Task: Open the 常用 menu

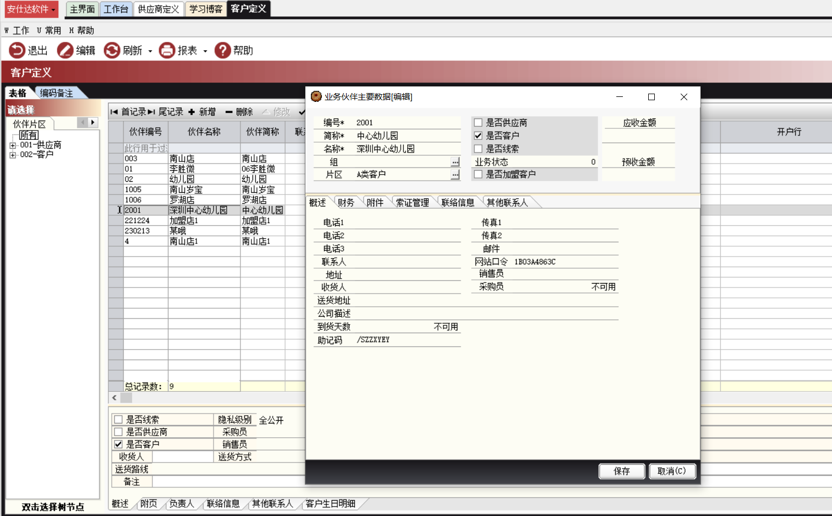Action: (x=48, y=30)
